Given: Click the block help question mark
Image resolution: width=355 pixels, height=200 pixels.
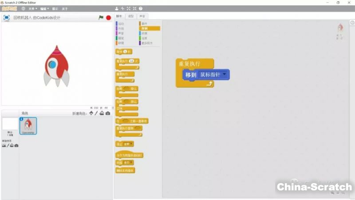Looking at the screenshot, I should coord(141,8).
